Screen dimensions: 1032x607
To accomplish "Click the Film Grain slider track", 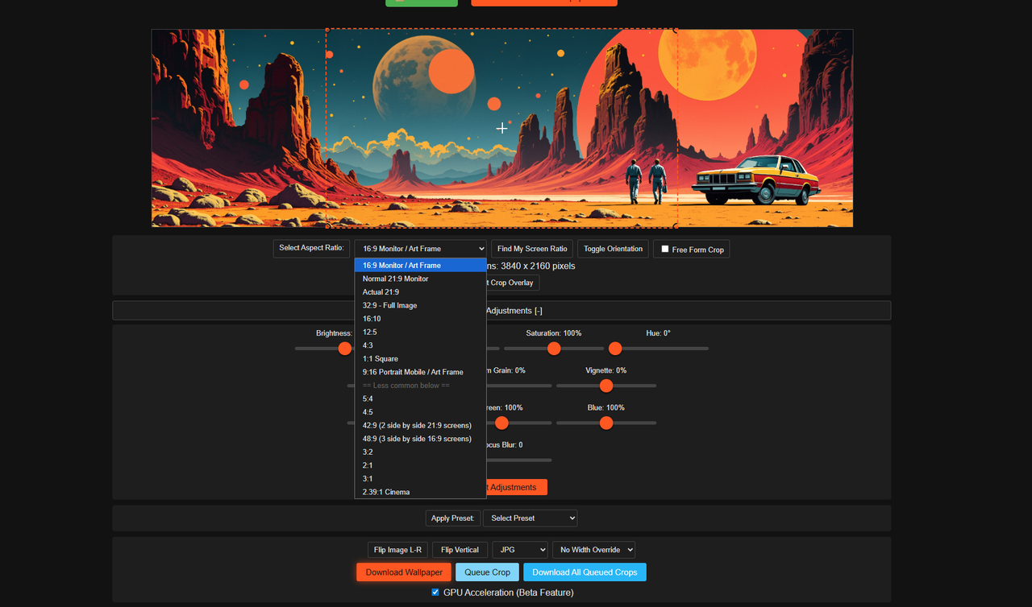I will point(519,386).
